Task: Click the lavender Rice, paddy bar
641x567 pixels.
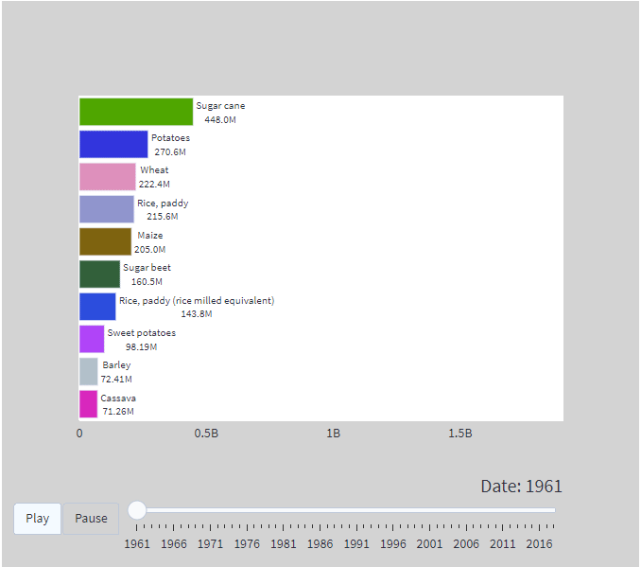Action: (x=107, y=209)
